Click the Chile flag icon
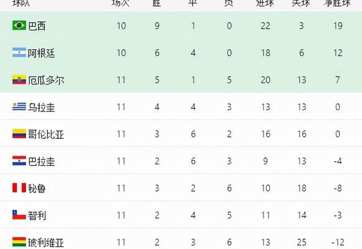362x249 pixels. click(19, 215)
